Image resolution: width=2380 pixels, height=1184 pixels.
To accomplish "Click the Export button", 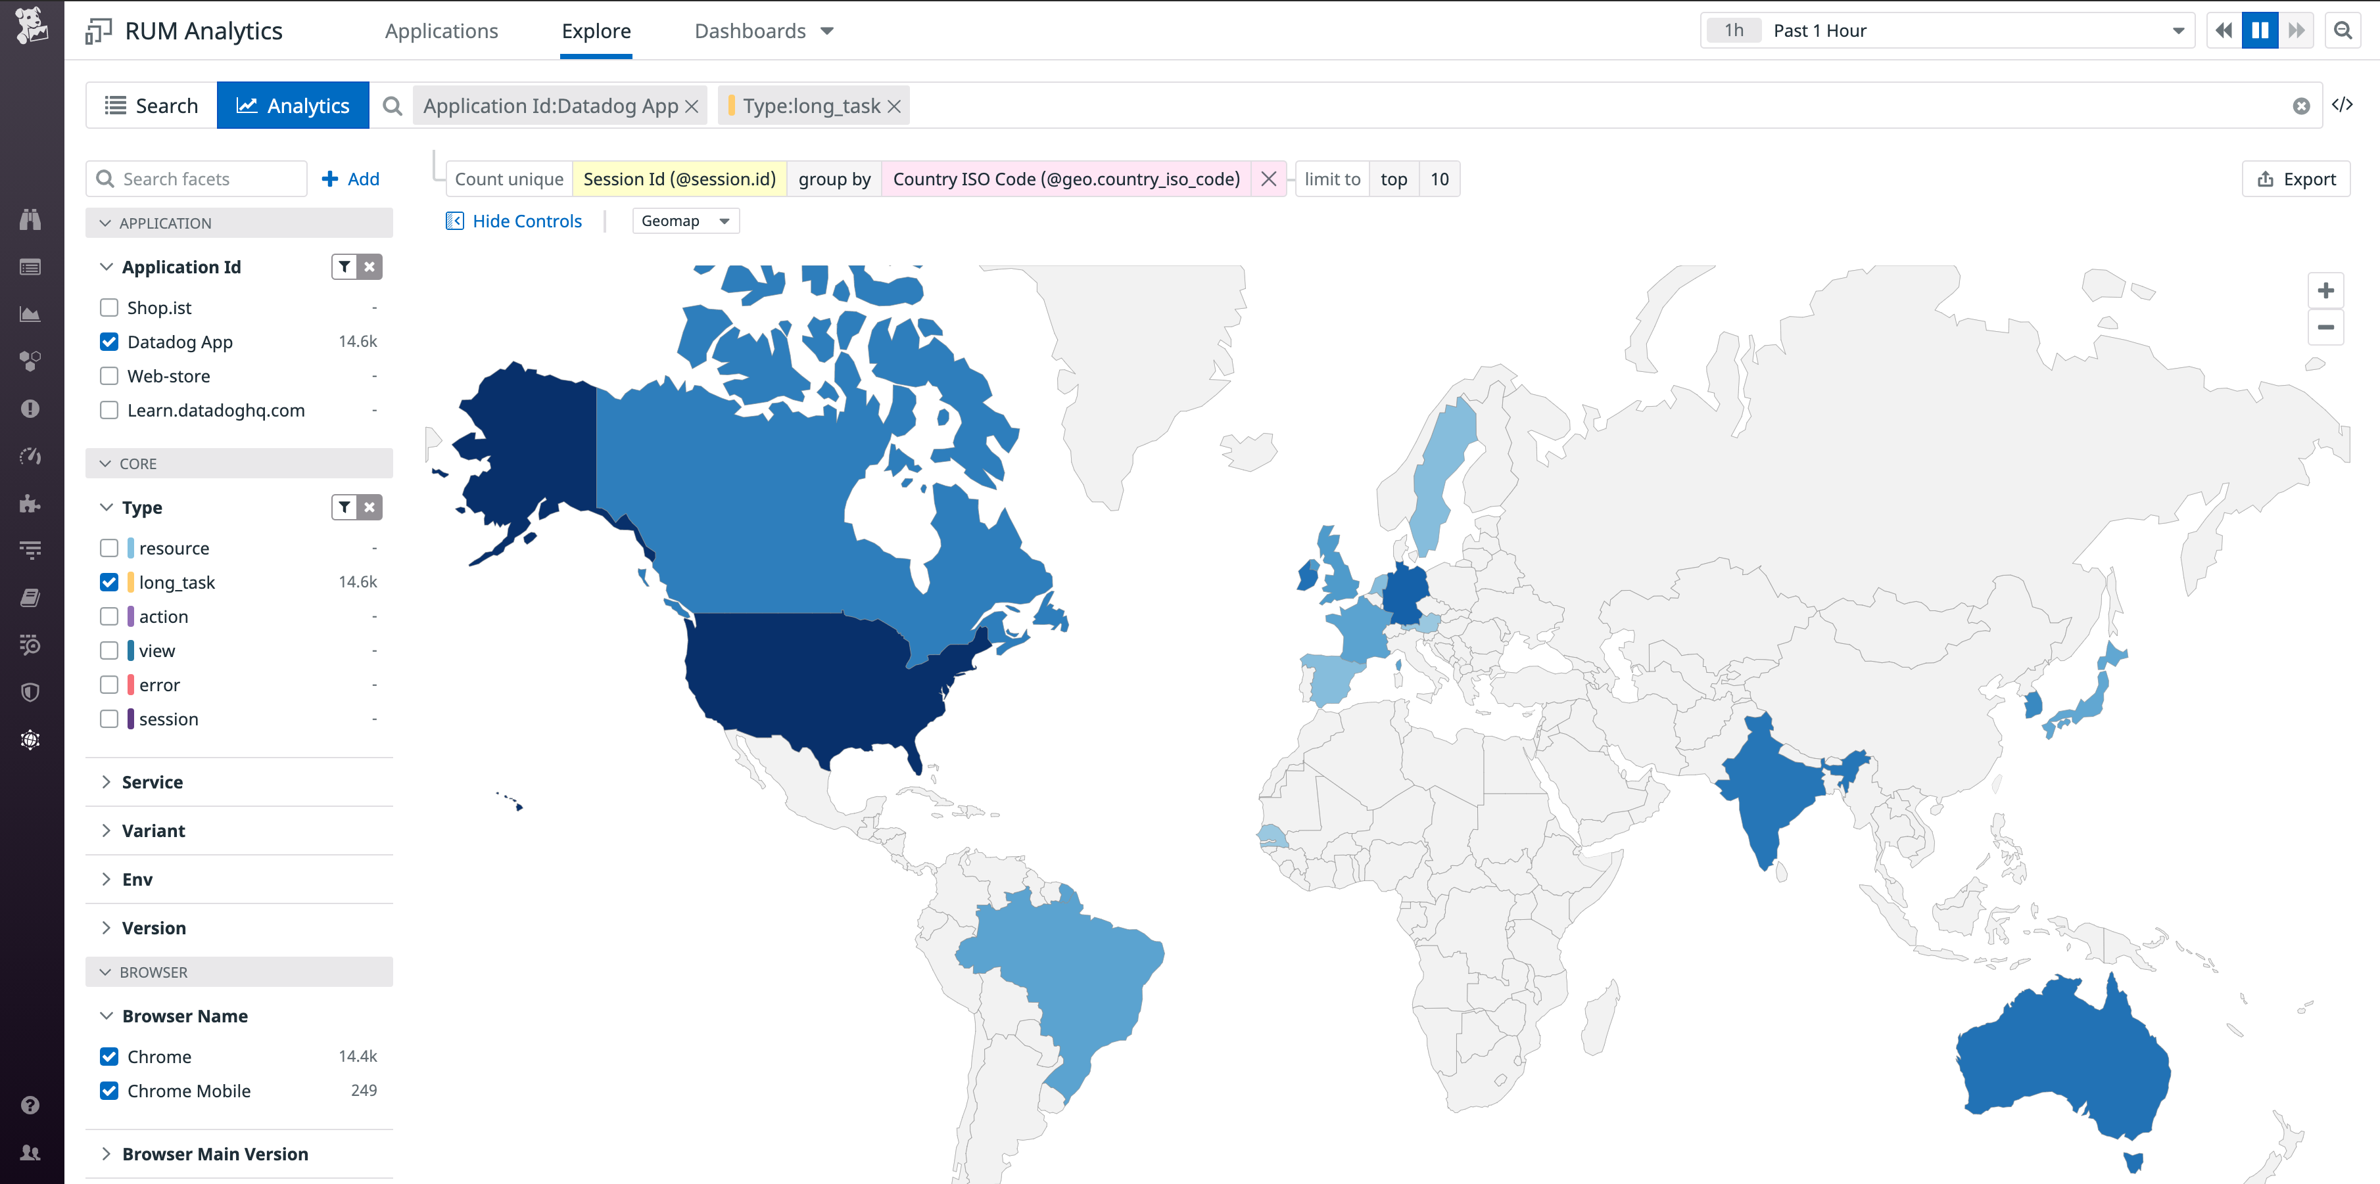I will (x=2296, y=178).
